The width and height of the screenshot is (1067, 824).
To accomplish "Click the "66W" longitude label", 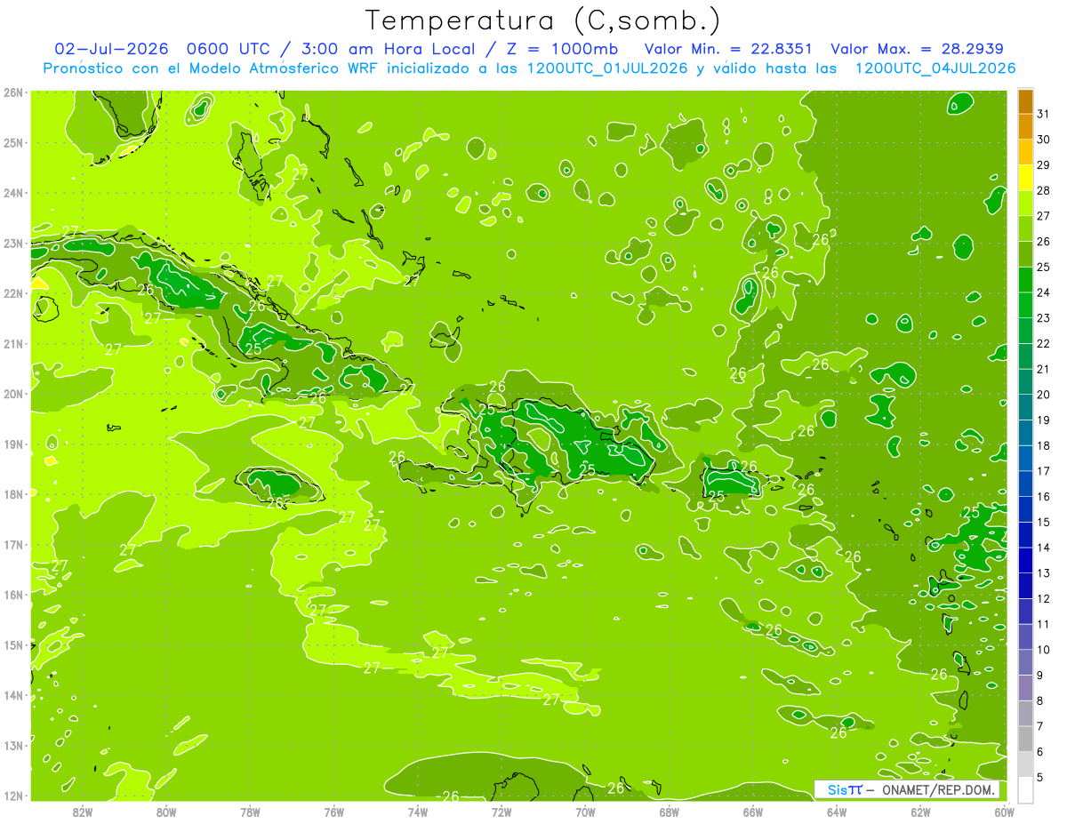I will pyautogui.click(x=753, y=812).
